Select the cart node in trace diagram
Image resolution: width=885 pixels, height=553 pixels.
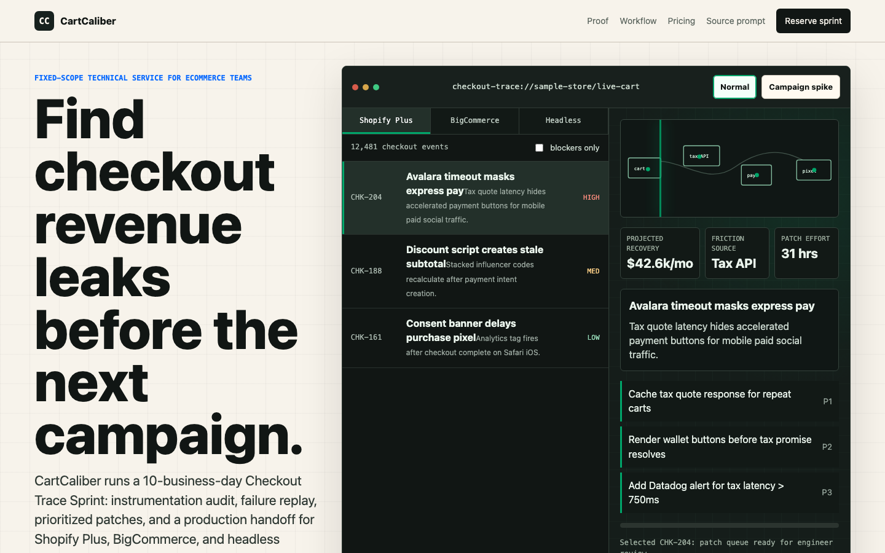[643, 168]
